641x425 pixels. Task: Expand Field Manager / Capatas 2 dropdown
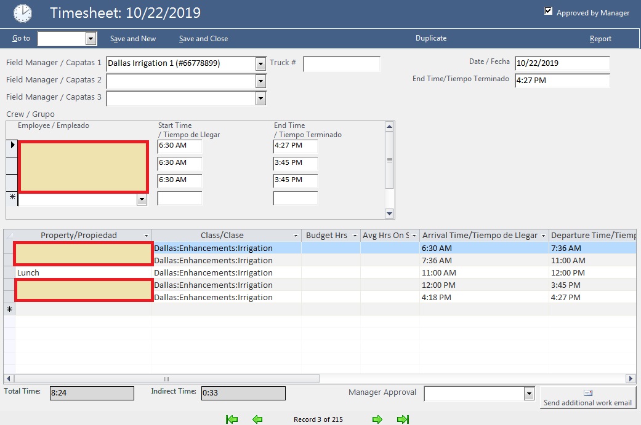pos(261,81)
